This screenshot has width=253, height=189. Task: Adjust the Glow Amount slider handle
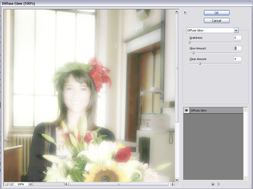[x=193, y=53]
